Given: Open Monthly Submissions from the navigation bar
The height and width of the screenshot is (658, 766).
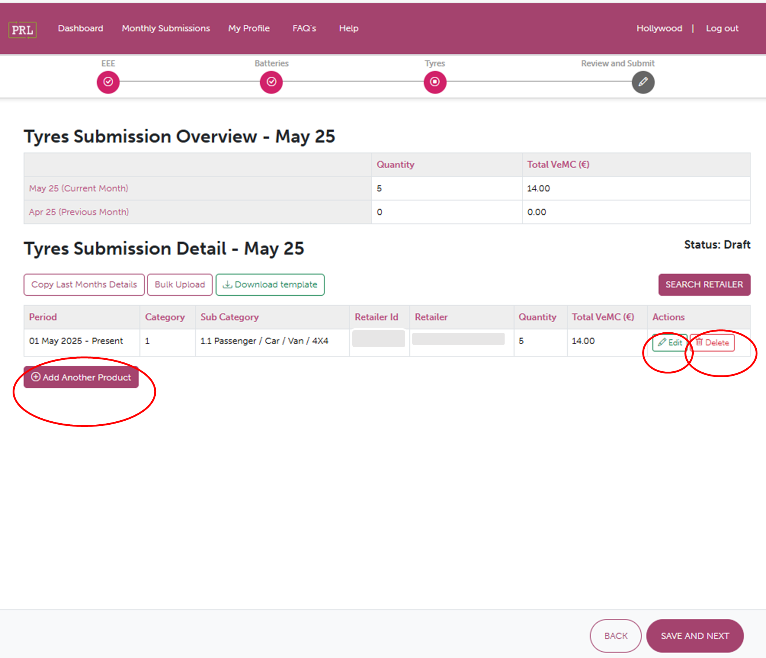Looking at the screenshot, I should click(165, 28).
